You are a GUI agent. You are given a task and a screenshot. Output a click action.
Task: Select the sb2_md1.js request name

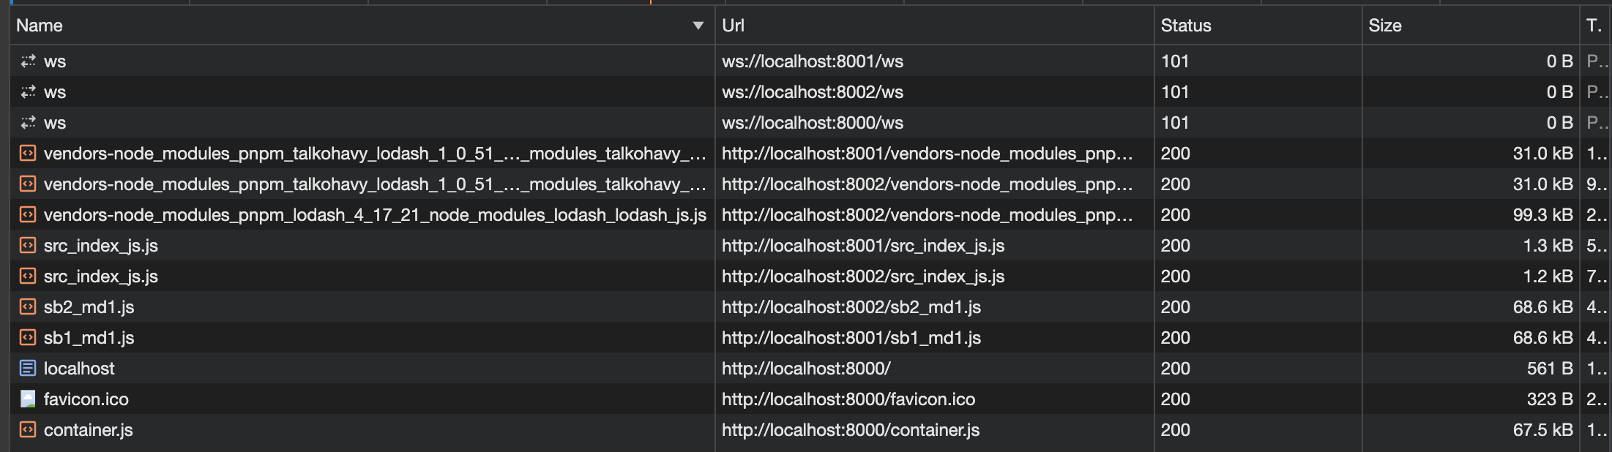(x=89, y=307)
